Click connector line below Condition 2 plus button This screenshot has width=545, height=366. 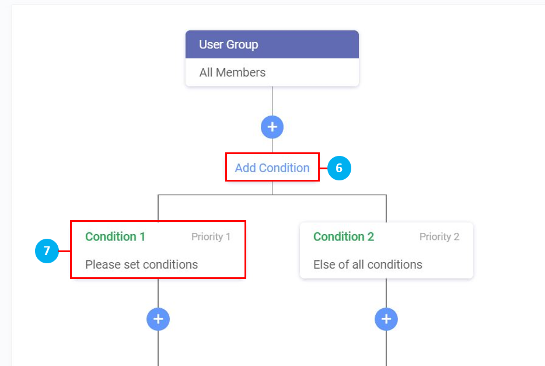386,348
